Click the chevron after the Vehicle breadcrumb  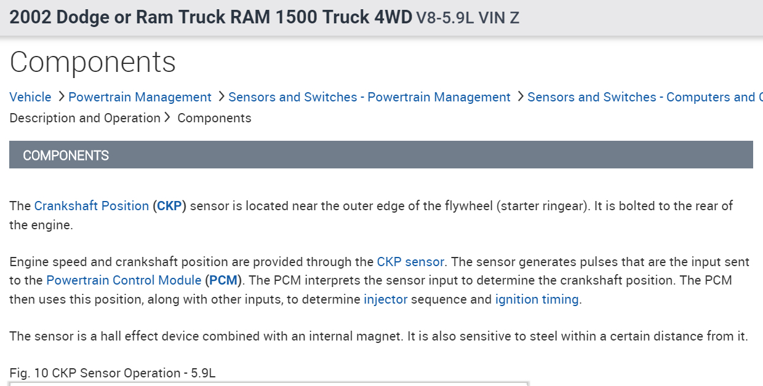coord(62,96)
